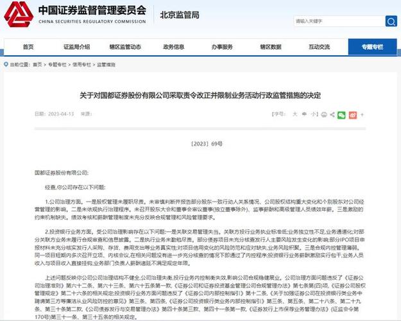Click the CHINA SECURITIES REGULATORY COMMISSION subtitle
This screenshot has width=401, height=321.
coord(92,21)
